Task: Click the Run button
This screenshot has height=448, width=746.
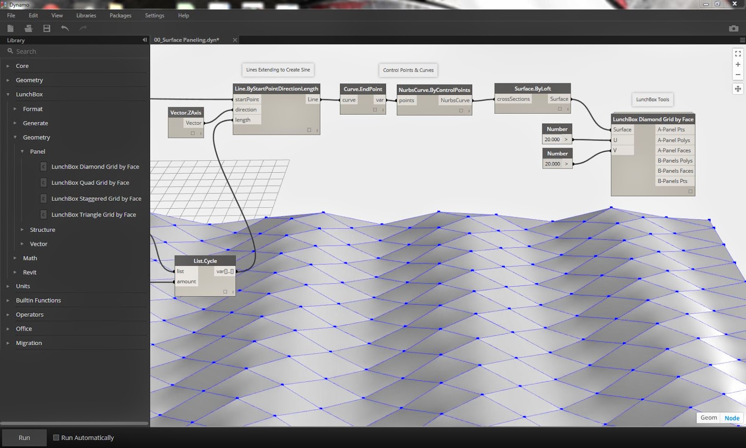Action: tap(24, 438)
